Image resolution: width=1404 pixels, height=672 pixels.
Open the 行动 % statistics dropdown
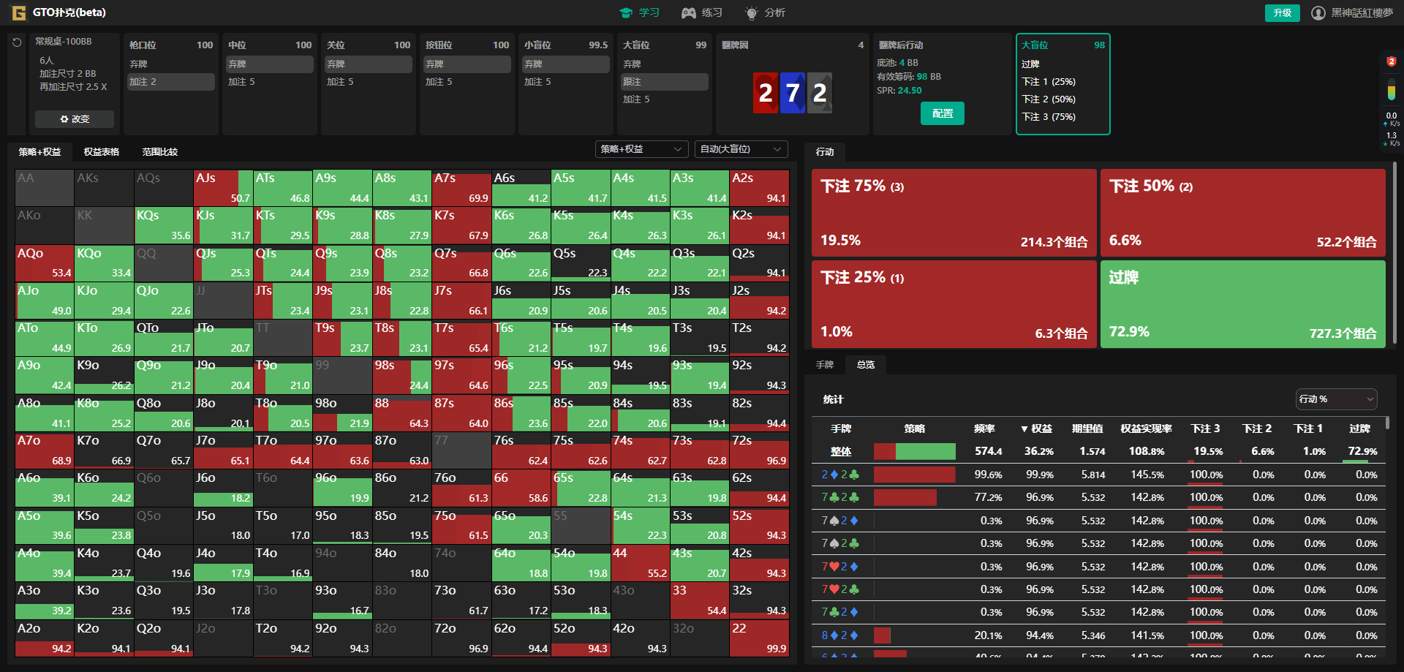coord(1335,399)
